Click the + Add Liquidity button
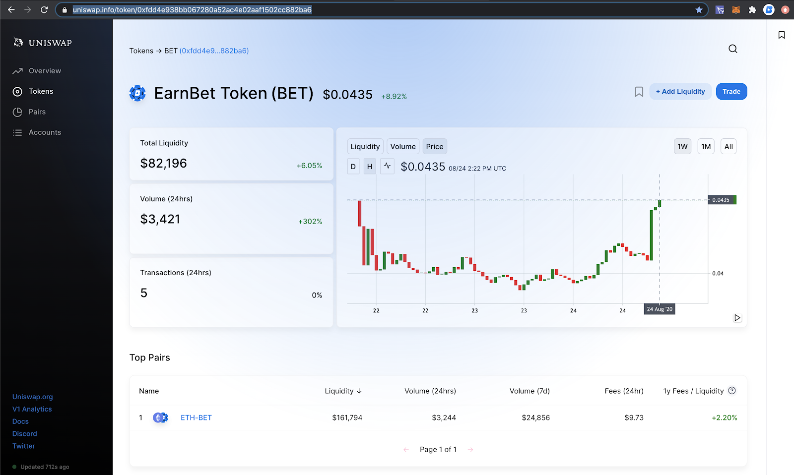The height and width of the screenshot is (475, 794). coord(680,92)
